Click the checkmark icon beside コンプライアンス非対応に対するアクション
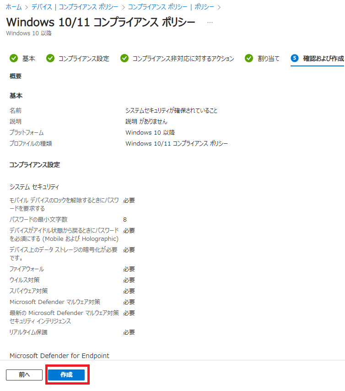This screenshot has width=345, height=391. [124, 58]
